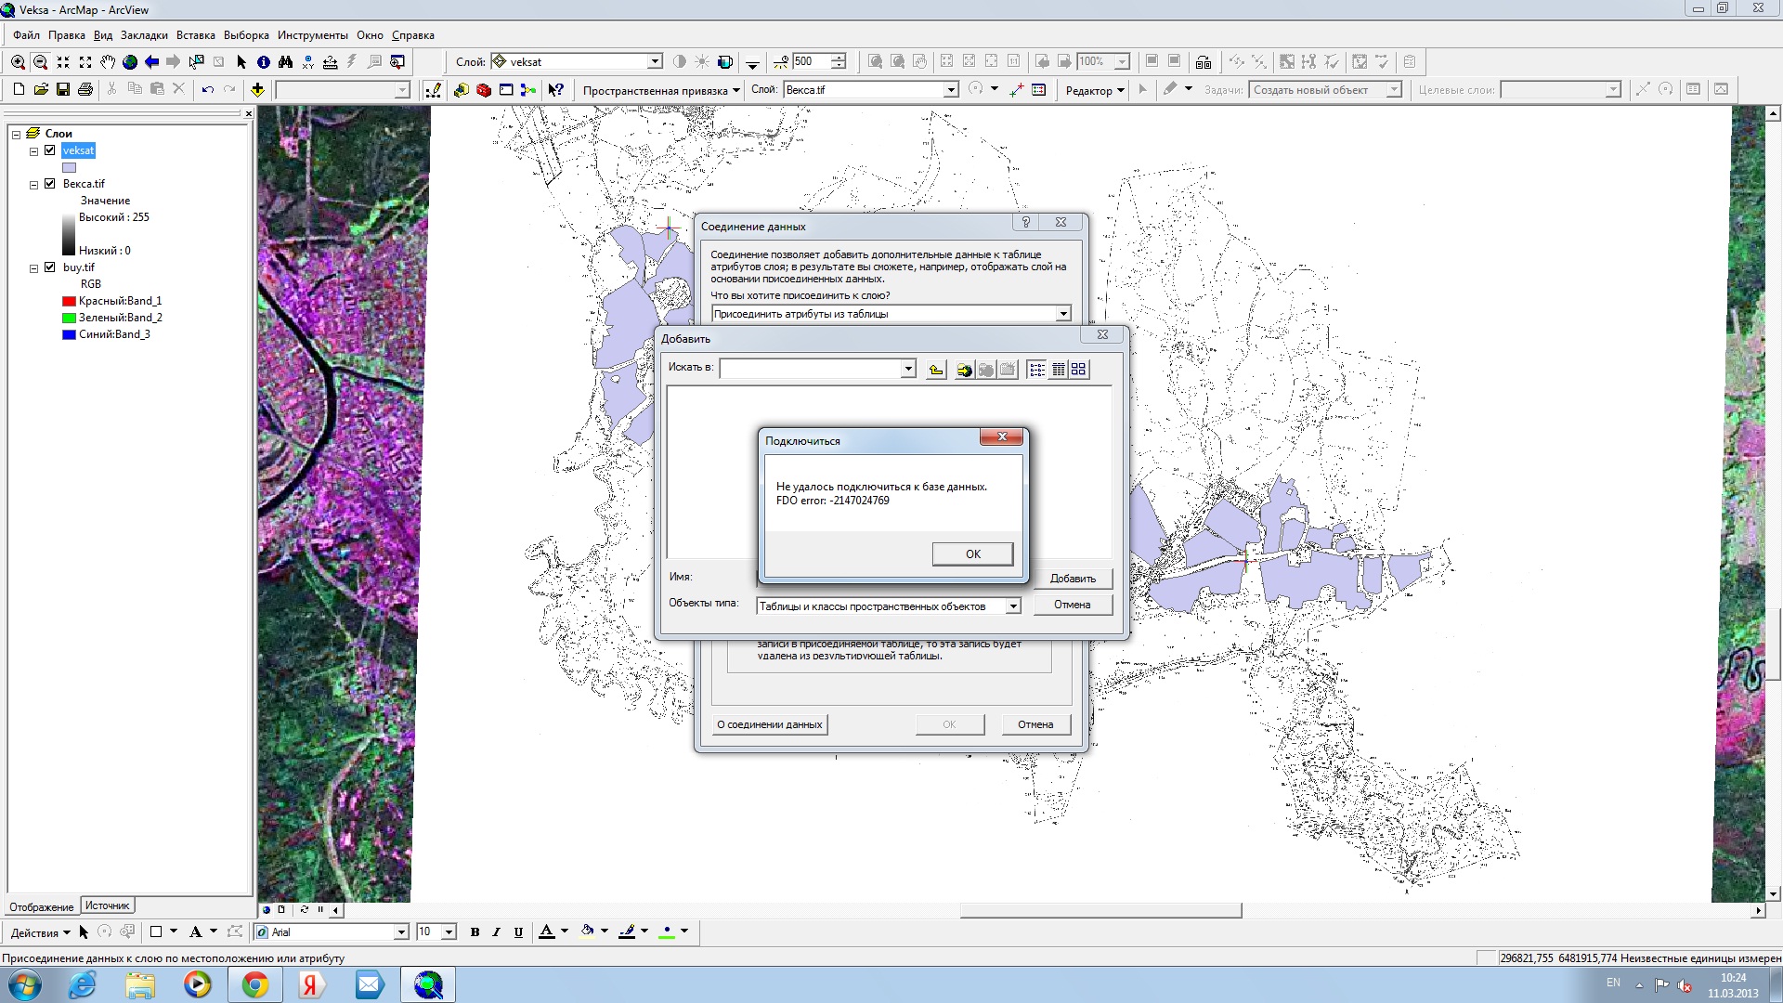The image size is (1783, 1003).
Task: Toggle visibility of Векса.tif layer
Action: (x=50, y=184)
